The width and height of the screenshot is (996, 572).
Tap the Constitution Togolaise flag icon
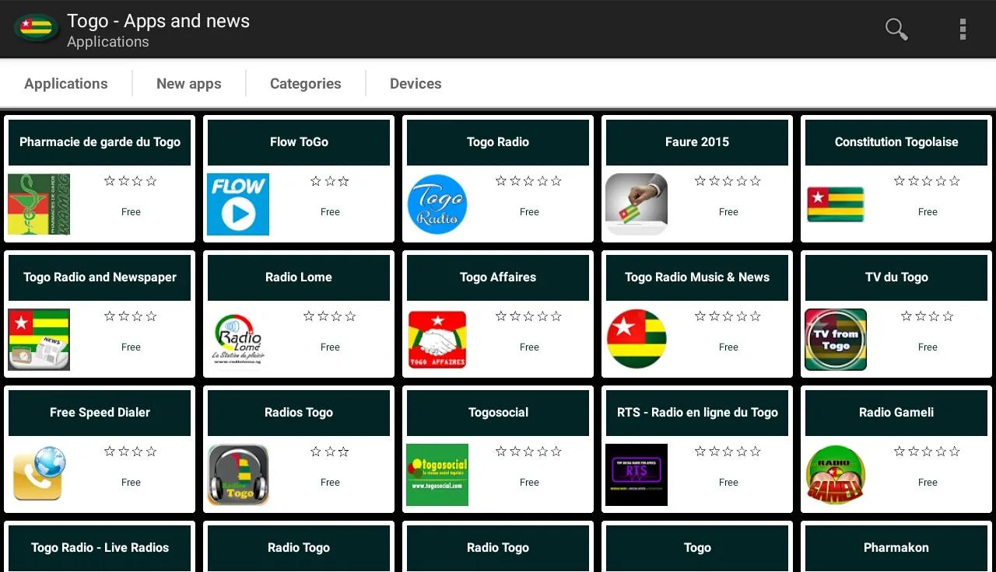point(836,204)
